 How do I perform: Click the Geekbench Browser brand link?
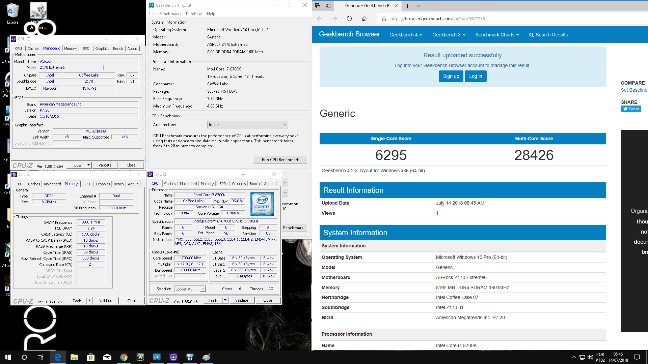click(x=349, y=34)
